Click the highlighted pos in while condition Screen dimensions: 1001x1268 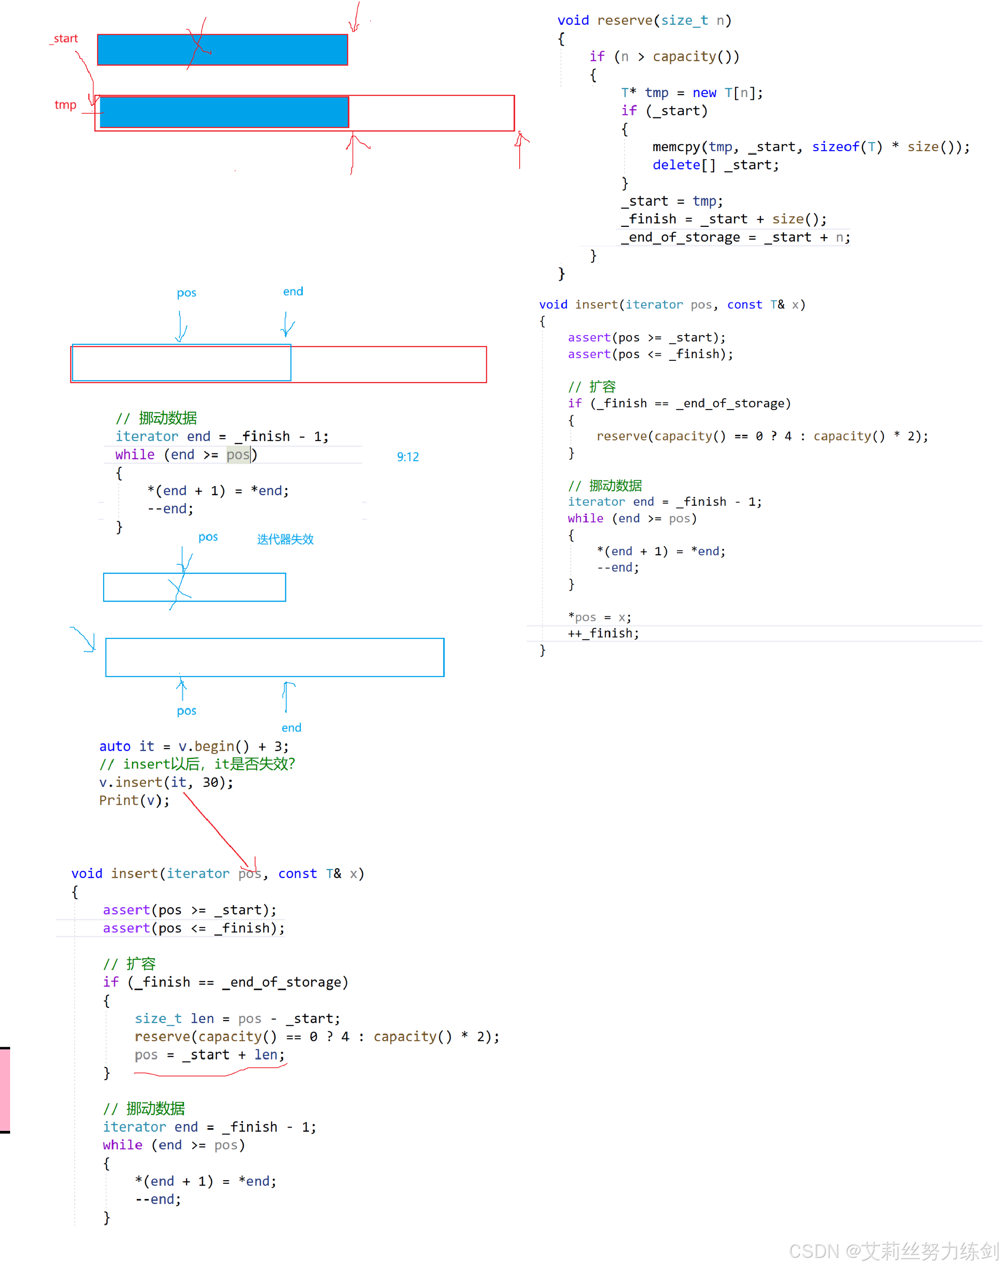coord(237,455)
